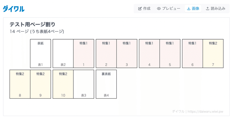Click the daiwaru.wiwi.pw watermark link

coord(205,111)
